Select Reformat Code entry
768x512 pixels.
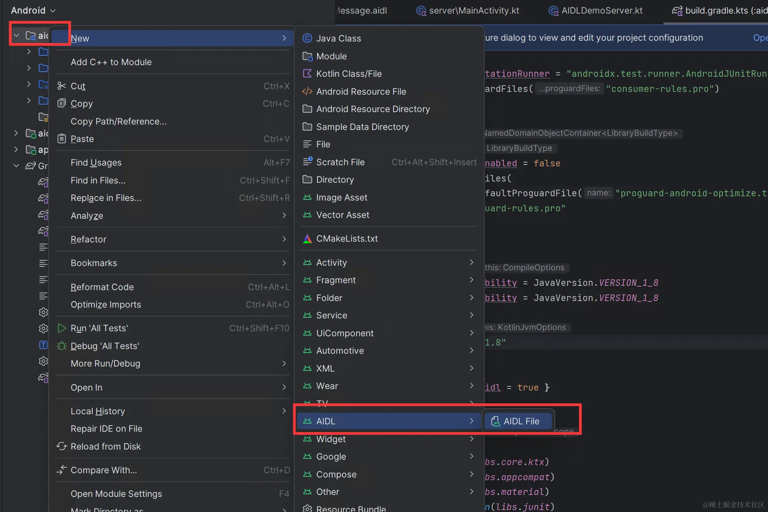click(173, 287)
